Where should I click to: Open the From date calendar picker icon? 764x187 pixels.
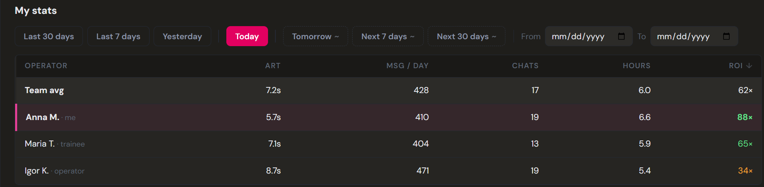coord(621,36)
